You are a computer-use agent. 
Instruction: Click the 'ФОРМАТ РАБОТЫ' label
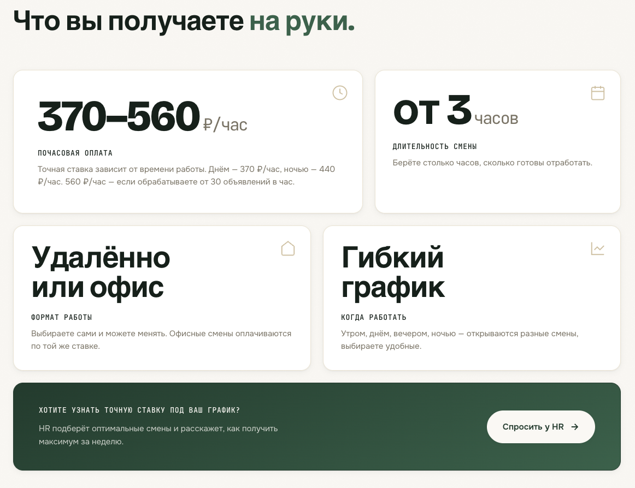tap(62, 317)
